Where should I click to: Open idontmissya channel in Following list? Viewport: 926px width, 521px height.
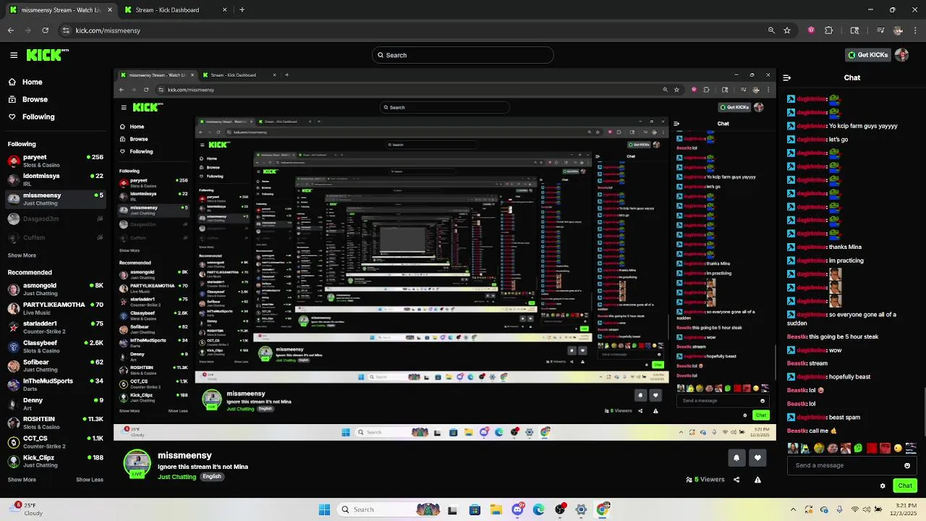click(55, 179)
